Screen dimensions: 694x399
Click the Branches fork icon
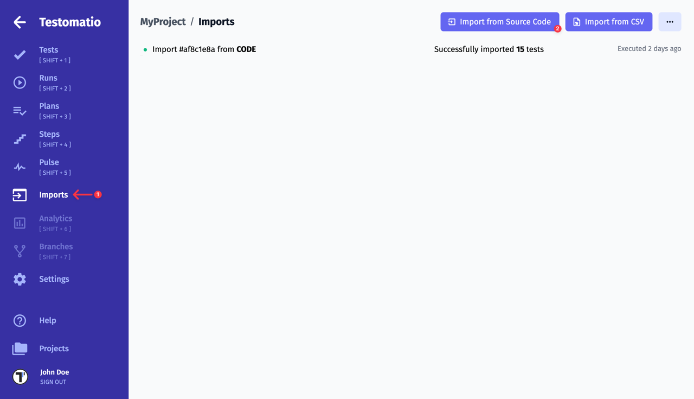[20, 251]
